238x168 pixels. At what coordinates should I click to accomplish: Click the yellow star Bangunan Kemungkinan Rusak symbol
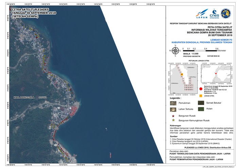[x=173, y=120]
